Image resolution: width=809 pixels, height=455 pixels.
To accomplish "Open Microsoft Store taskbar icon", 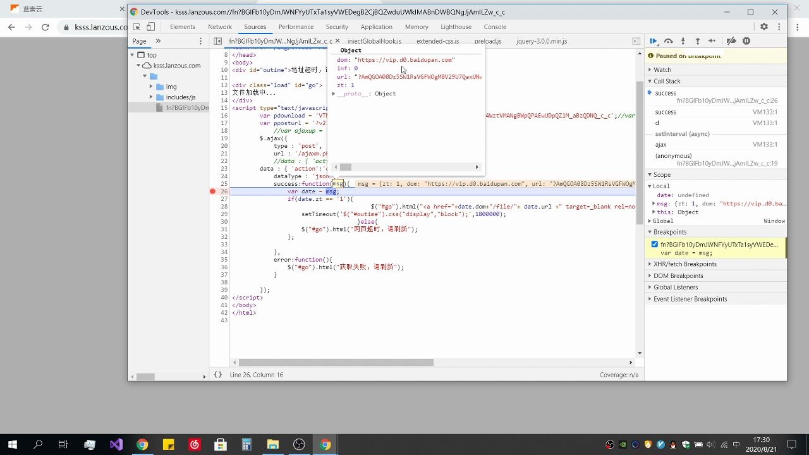I will (x=220, y=445).
